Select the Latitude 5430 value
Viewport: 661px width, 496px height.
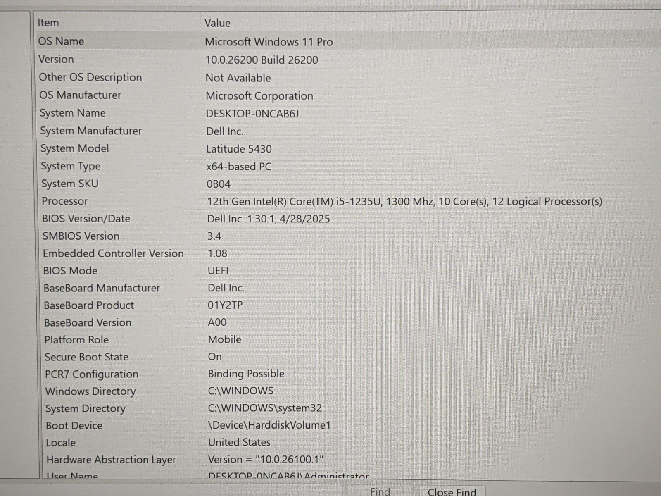click(239, 149)
